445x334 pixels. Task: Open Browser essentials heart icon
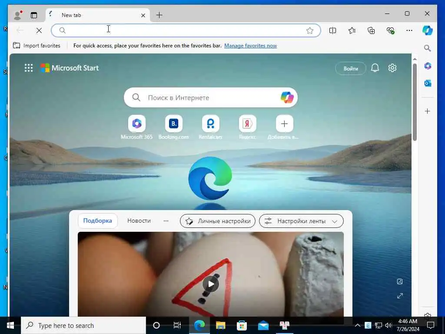(x=391, y=30)
